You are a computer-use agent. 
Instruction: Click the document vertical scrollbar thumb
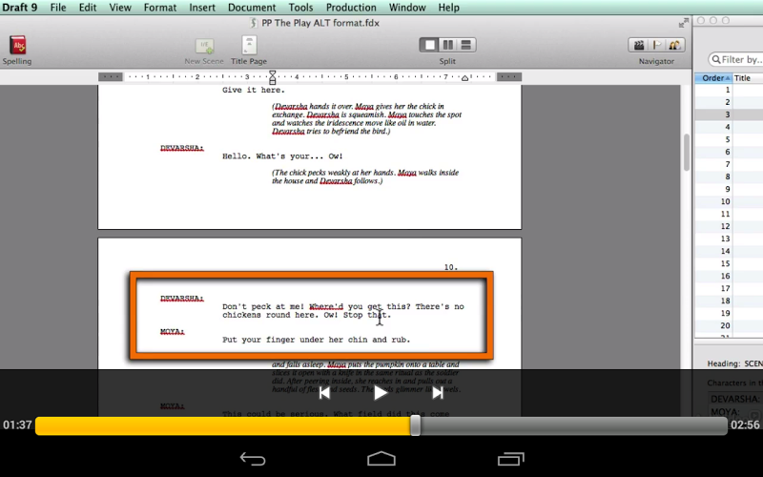pos(686,153)
